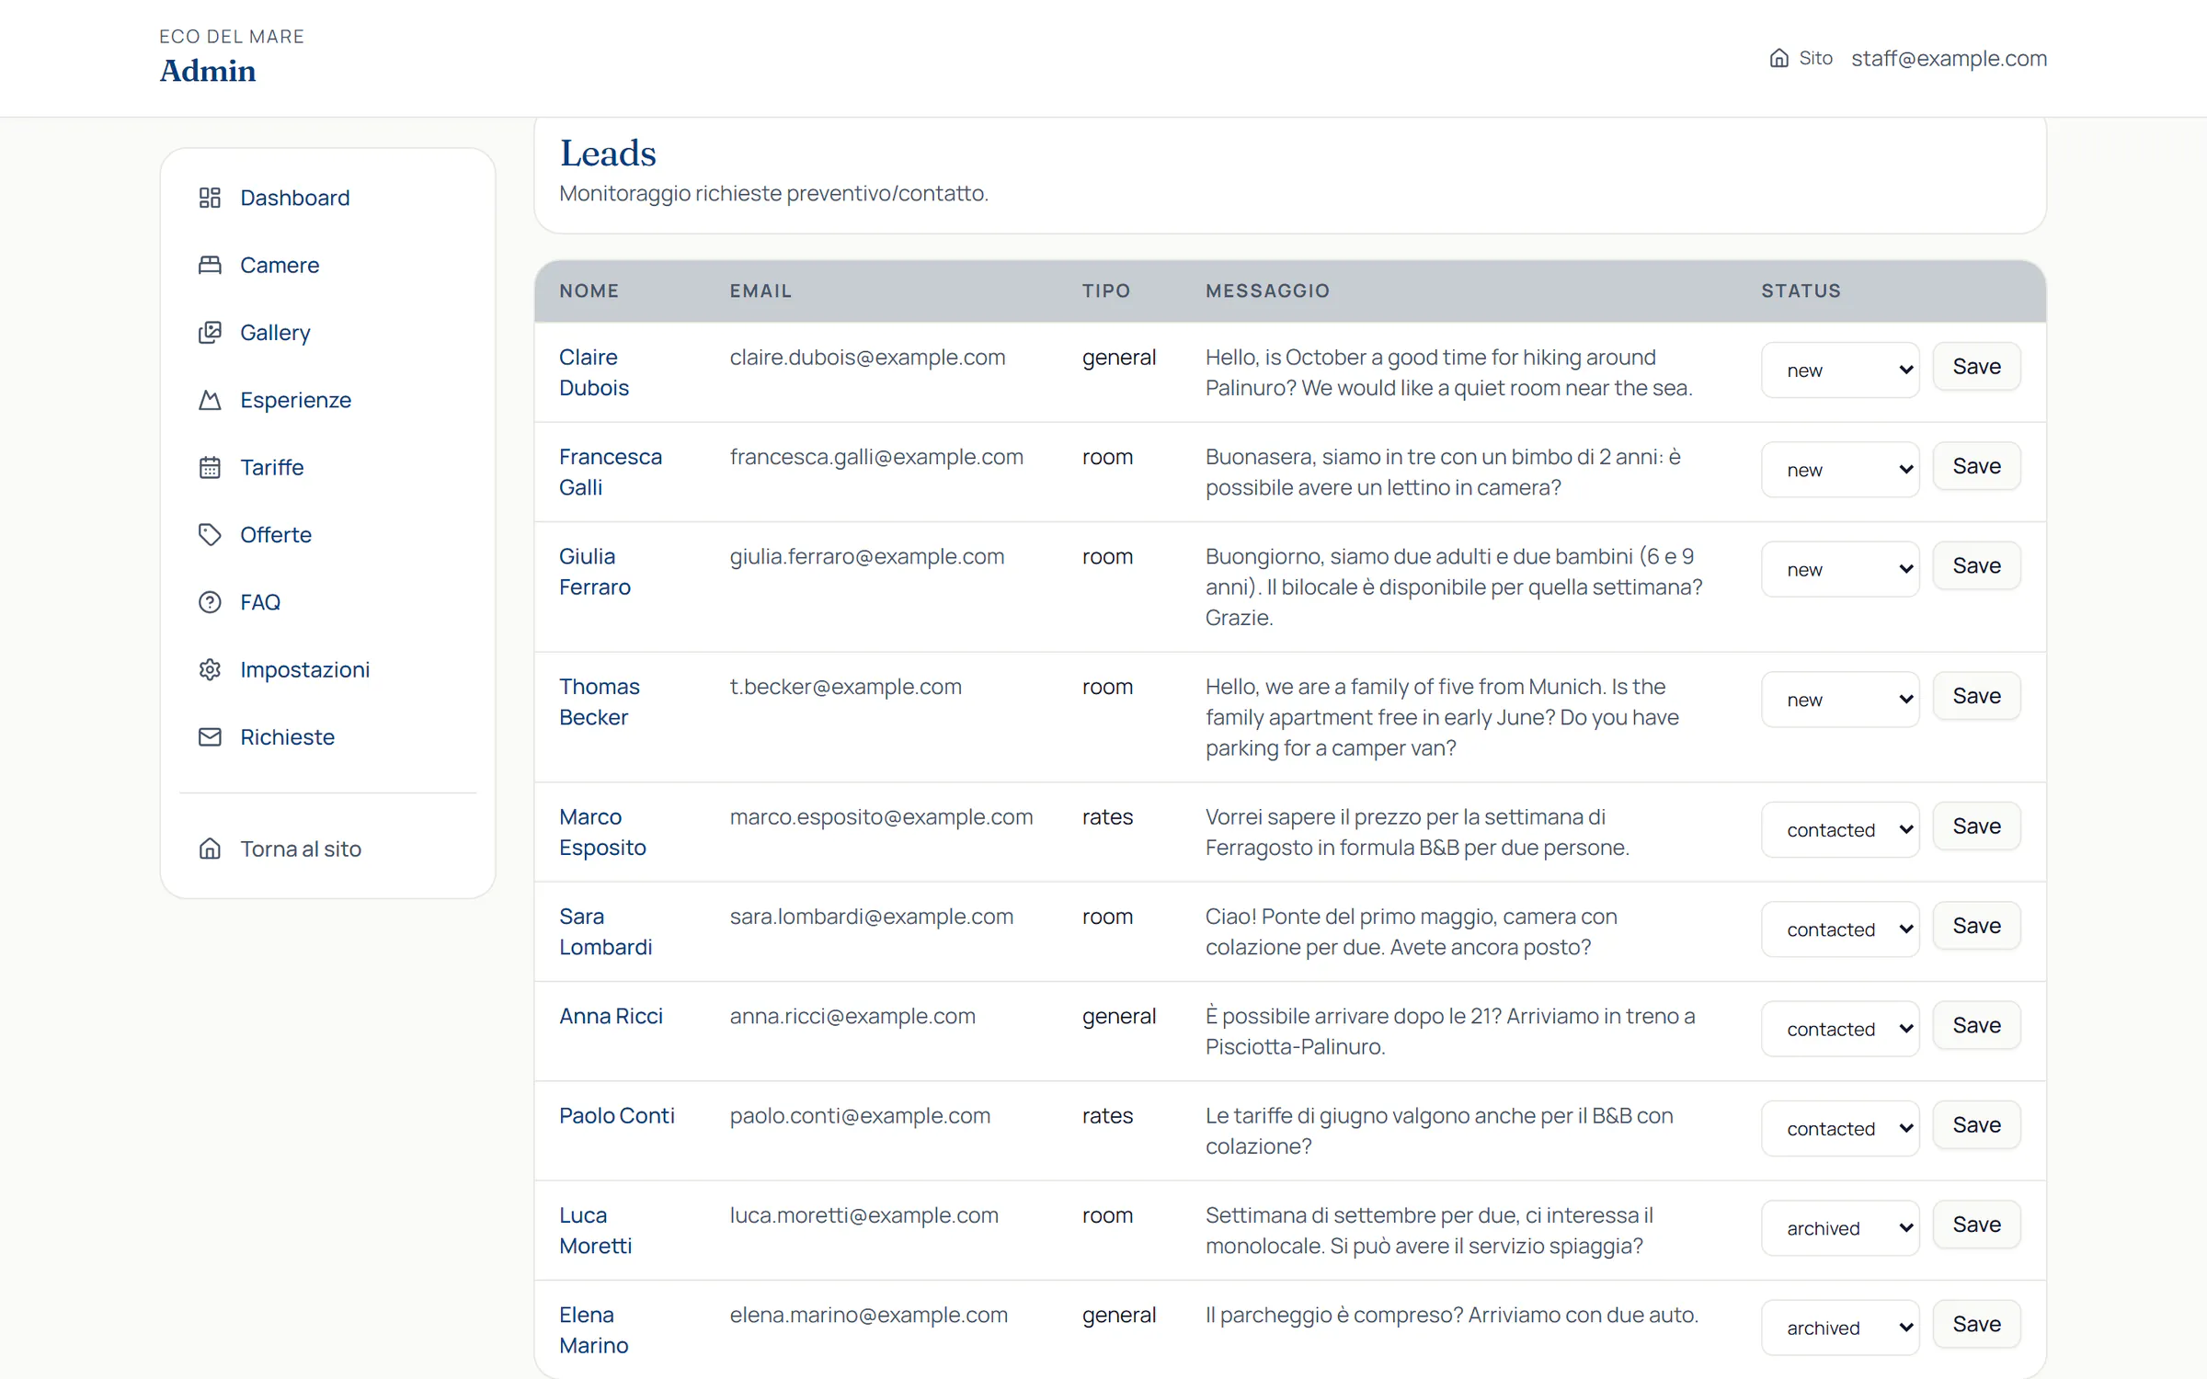
Task: Click the Offerte tag icon
Action: pyautogui.click(x=210, y=534)
